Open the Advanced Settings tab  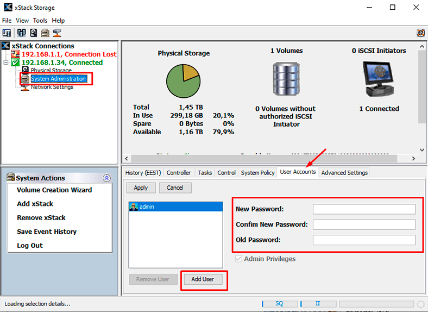[344, 173]
